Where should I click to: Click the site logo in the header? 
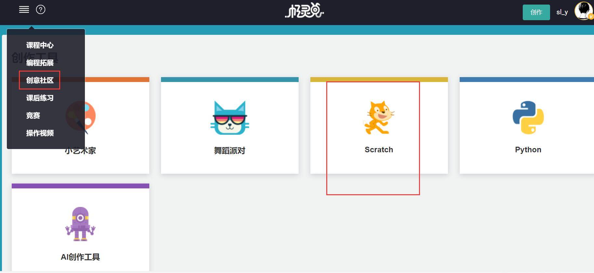coord(304,11)
